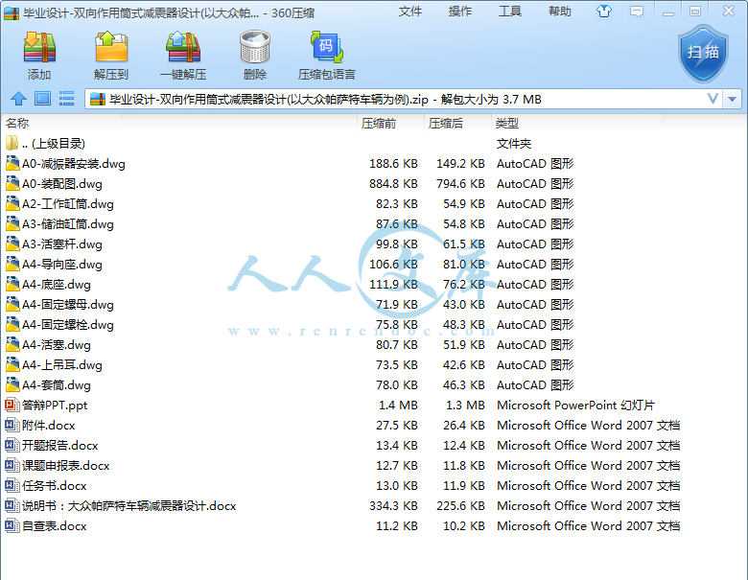
Task: Open the 文件 menu
Action: pyautogui.click(x=410, y=12)
